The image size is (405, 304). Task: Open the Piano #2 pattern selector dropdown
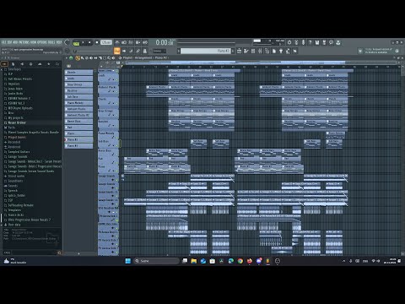tap(205, 51)
